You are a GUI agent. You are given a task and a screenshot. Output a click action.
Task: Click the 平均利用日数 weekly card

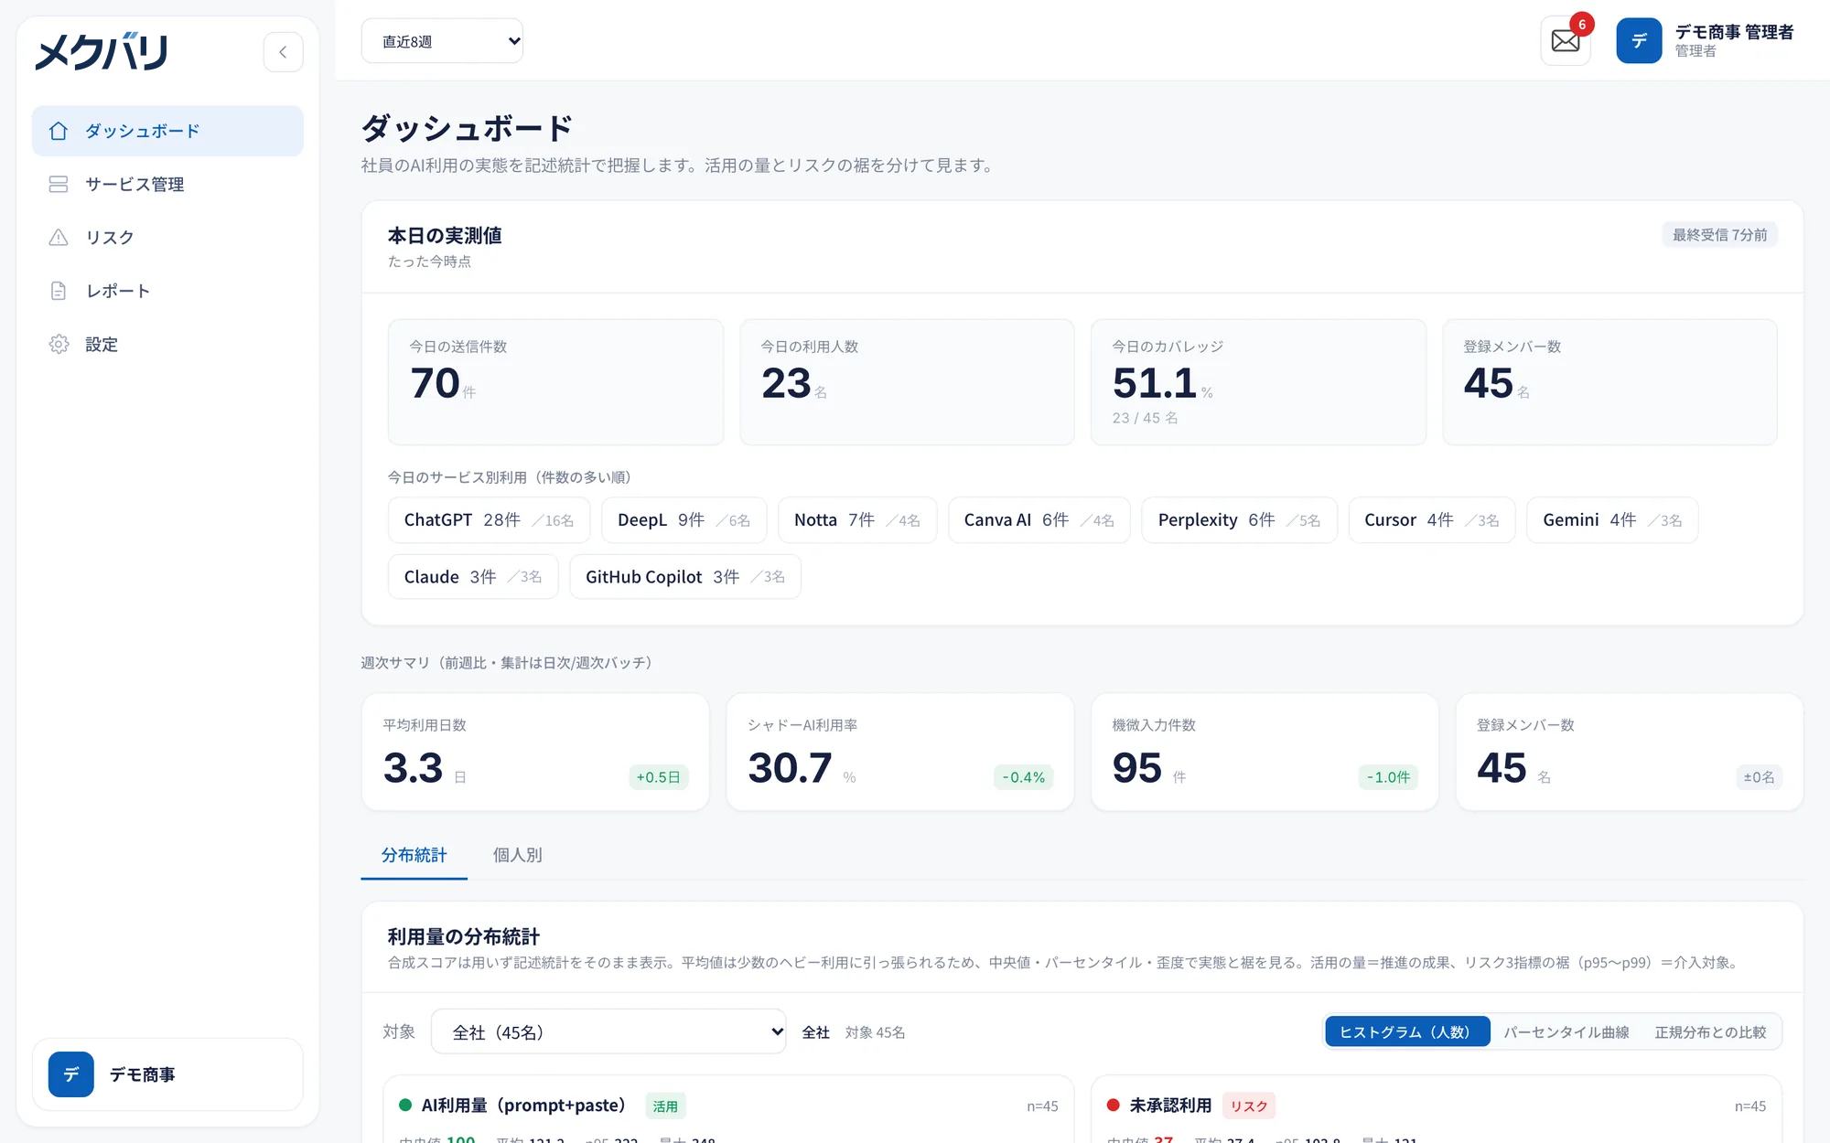click(x=535, y=752)
